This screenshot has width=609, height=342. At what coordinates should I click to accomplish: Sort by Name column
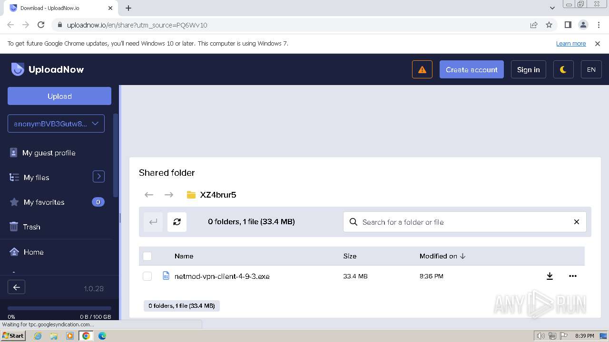pyautogui.click(x=184, y=256)
